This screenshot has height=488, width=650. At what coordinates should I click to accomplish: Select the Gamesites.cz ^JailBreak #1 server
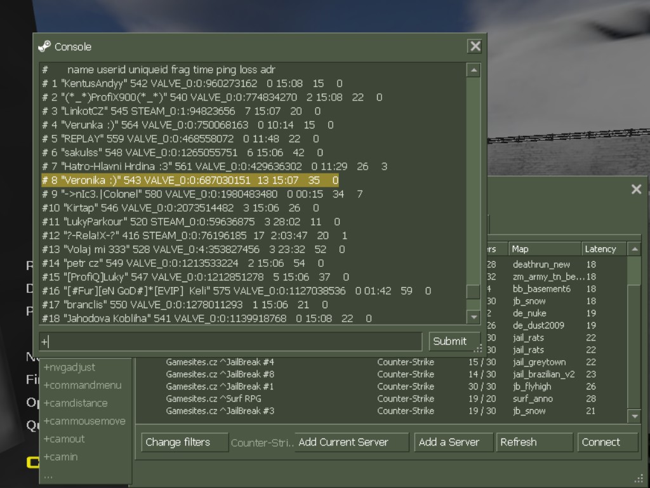pos(220,386)
